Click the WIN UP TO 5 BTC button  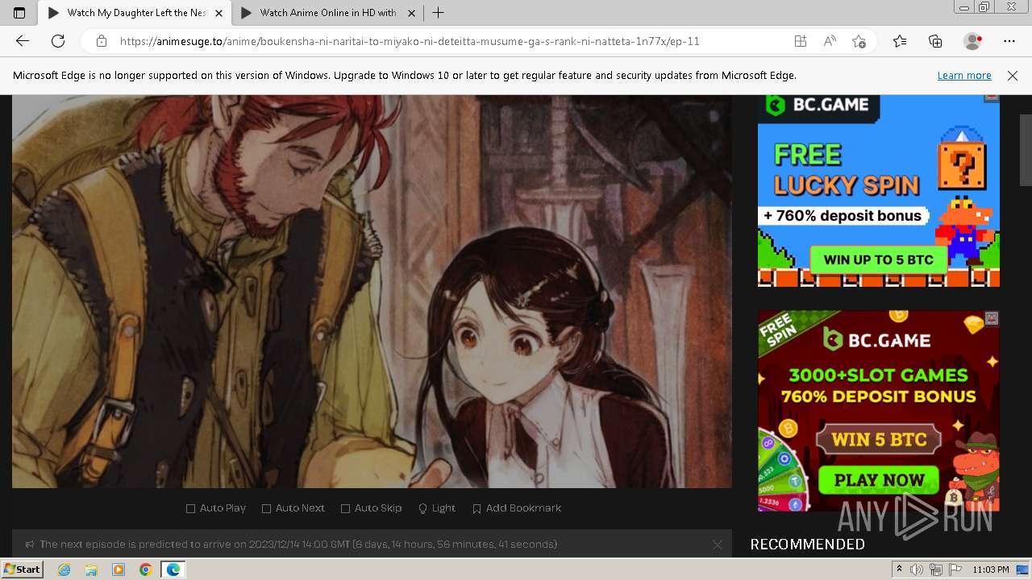point(879,259)
